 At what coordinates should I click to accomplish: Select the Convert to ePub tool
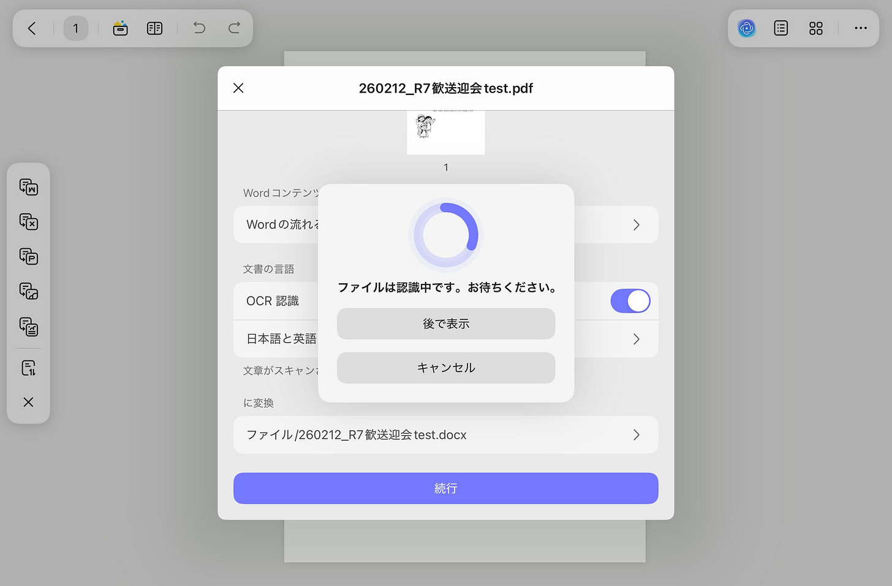click(28, 327)
